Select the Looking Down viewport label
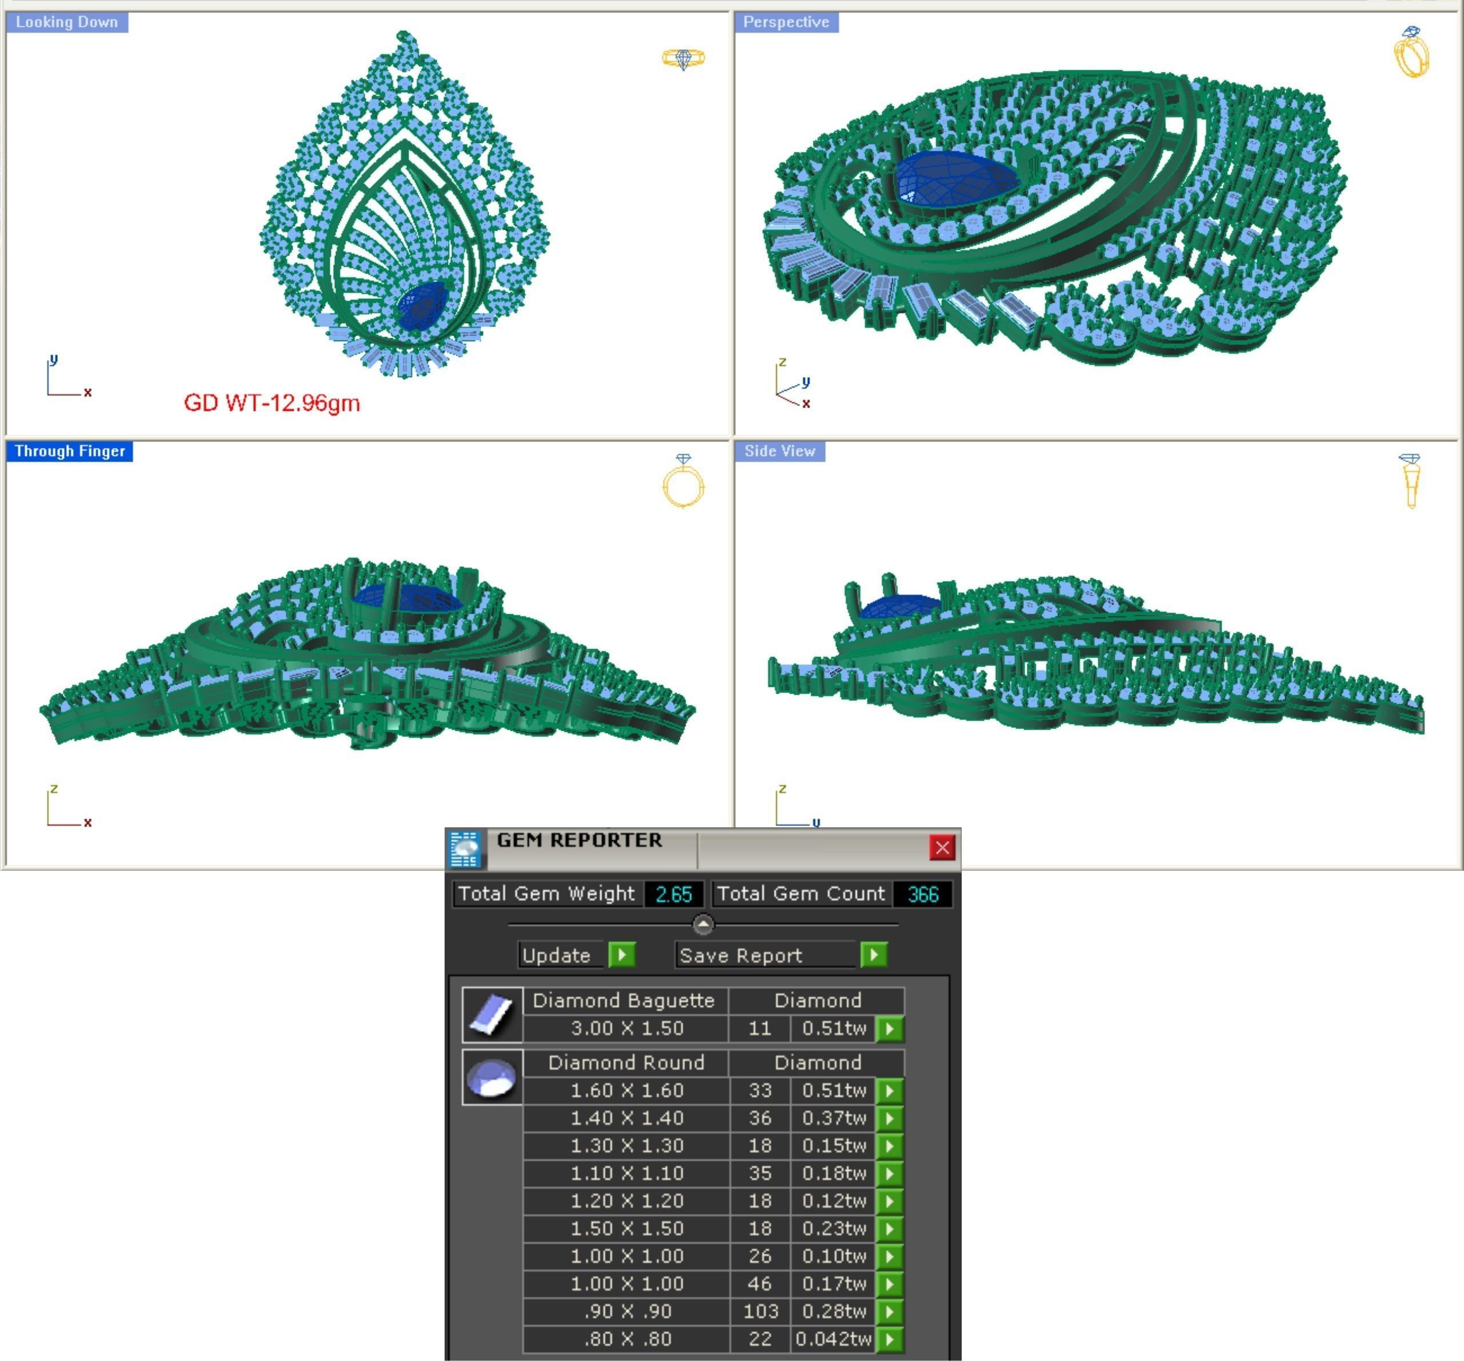Image resolution: width=1464 pixels, height=1361 pixels. [67, 22]
